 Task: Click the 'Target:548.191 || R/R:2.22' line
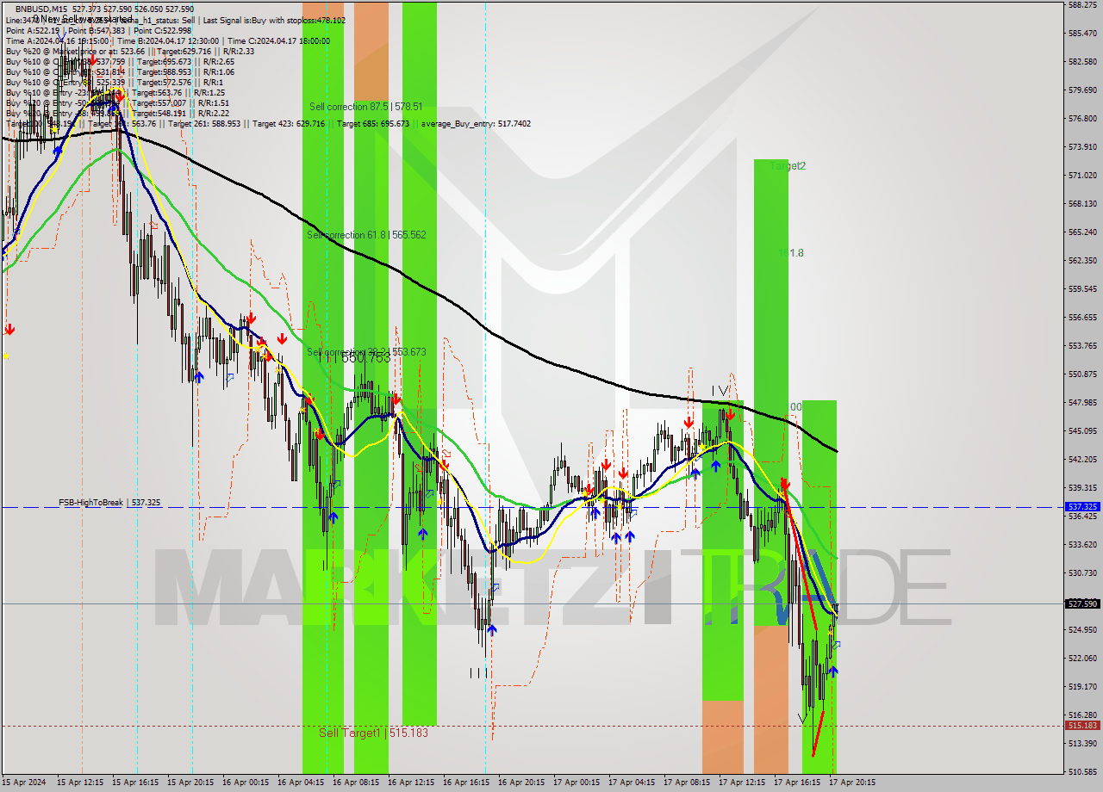pos(183,113)
